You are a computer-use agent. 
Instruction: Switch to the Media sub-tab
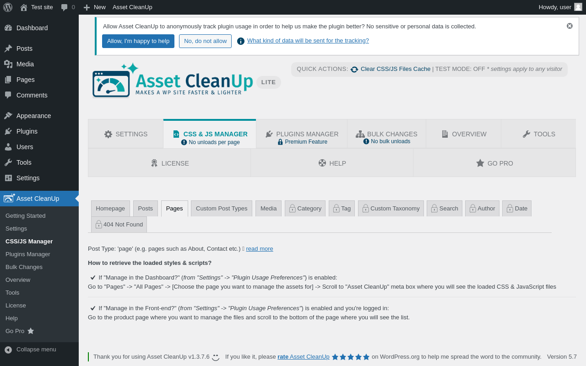[269, 209]
